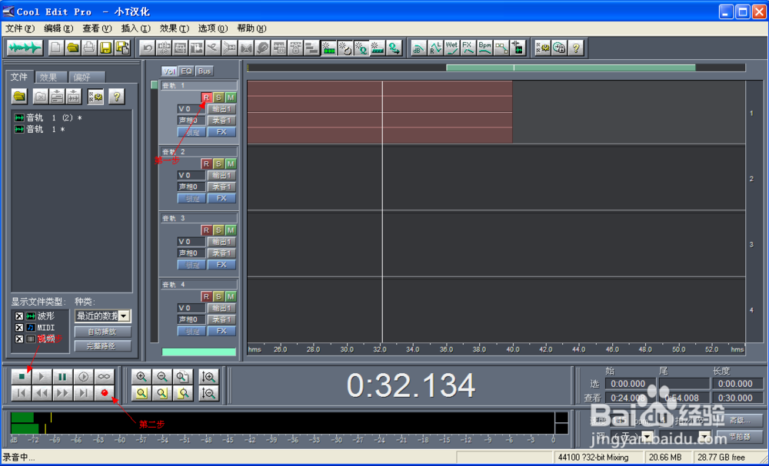Click the zoom-to-full-view magnifier icon
This screenshot has height=466, width=769.
[x=183, y=376]
